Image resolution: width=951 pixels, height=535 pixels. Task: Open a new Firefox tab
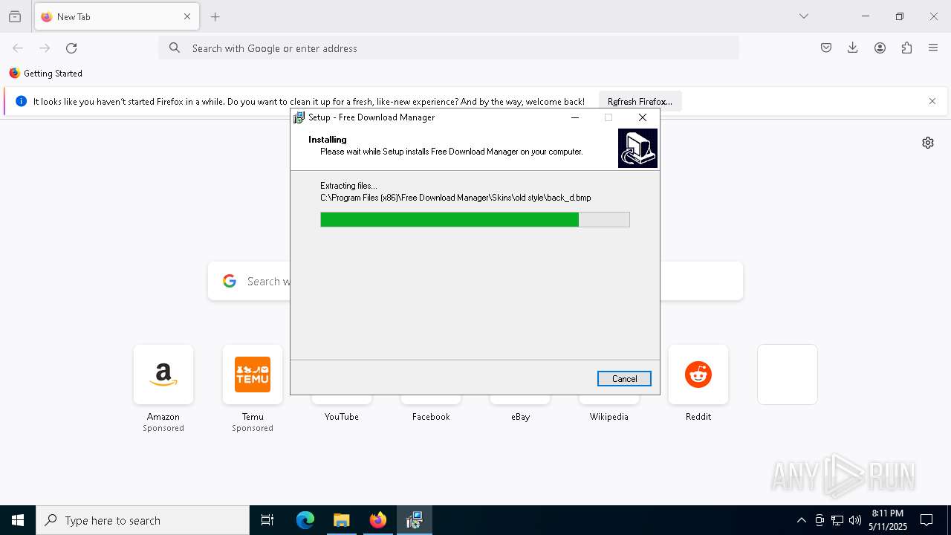click(215, 16)
